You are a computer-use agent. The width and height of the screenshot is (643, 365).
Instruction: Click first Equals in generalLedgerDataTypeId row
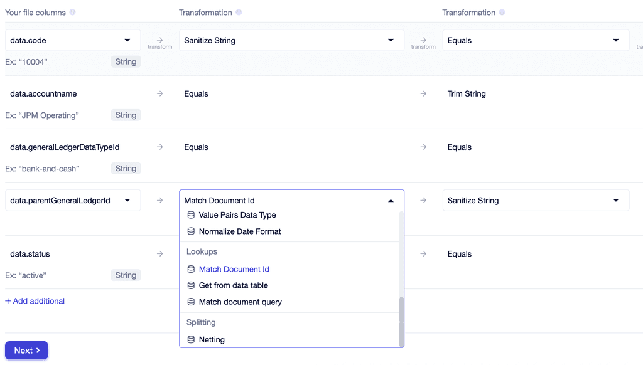196,147
